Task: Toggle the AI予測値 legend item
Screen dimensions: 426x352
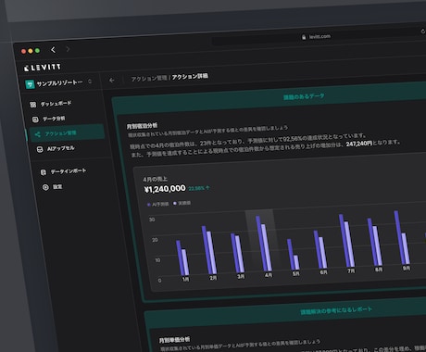Action: [x=158, y=204]
